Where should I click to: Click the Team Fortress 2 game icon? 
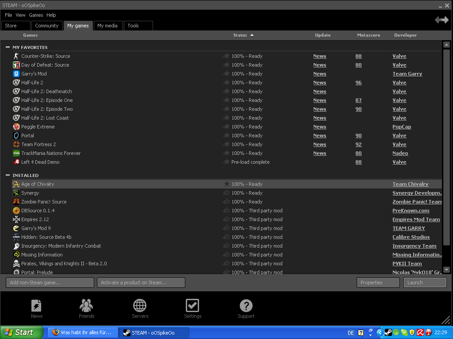pyautogui.click(x=16, y=144)
